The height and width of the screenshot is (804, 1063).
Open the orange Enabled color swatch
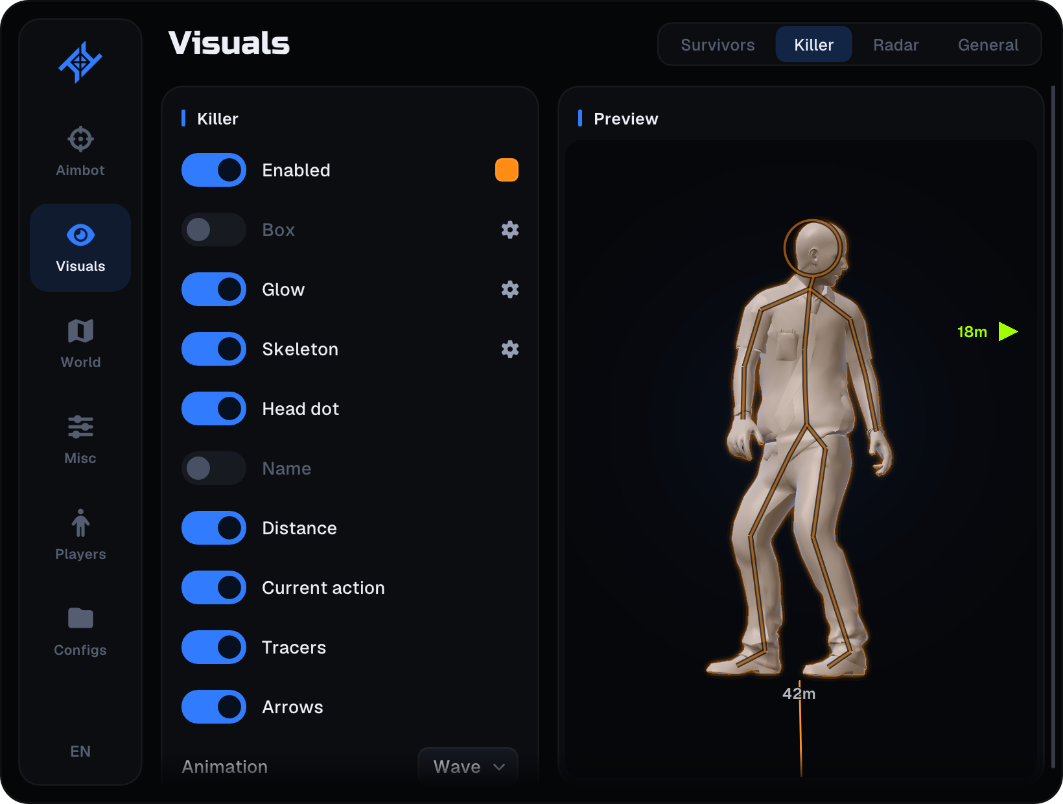(x=507, y=170)
